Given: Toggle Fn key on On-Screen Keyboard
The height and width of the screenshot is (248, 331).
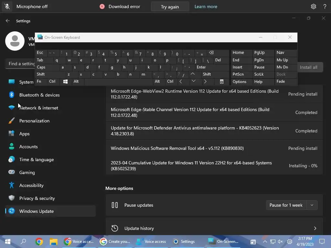Looking at the screenshot, I should coord(41,81).
